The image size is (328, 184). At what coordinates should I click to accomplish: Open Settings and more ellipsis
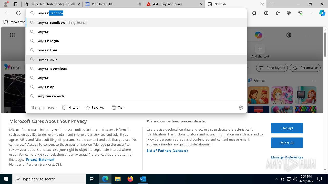click(312, 13)
